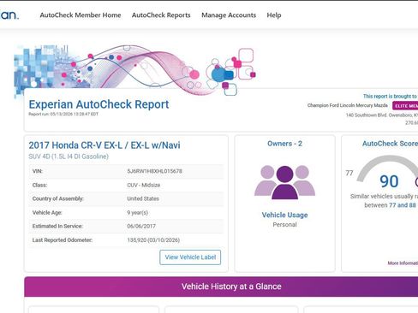Click the Experian logo
Viewport: 418px width, 313px height.
pyautogui.click(x=9, y=15)
